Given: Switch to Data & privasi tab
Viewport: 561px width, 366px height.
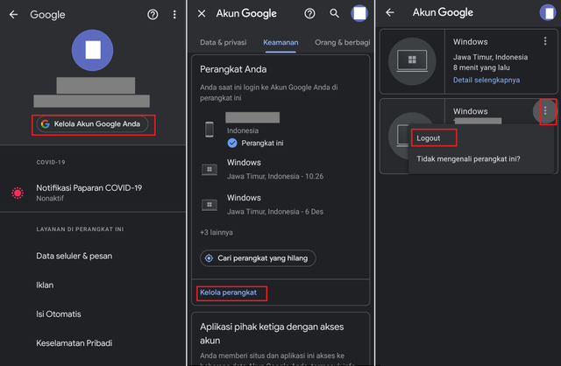Looking at the screenshot, I should 224,43.
